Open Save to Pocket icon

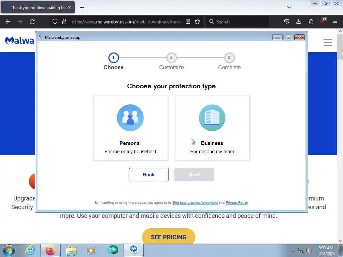[287, 21]
